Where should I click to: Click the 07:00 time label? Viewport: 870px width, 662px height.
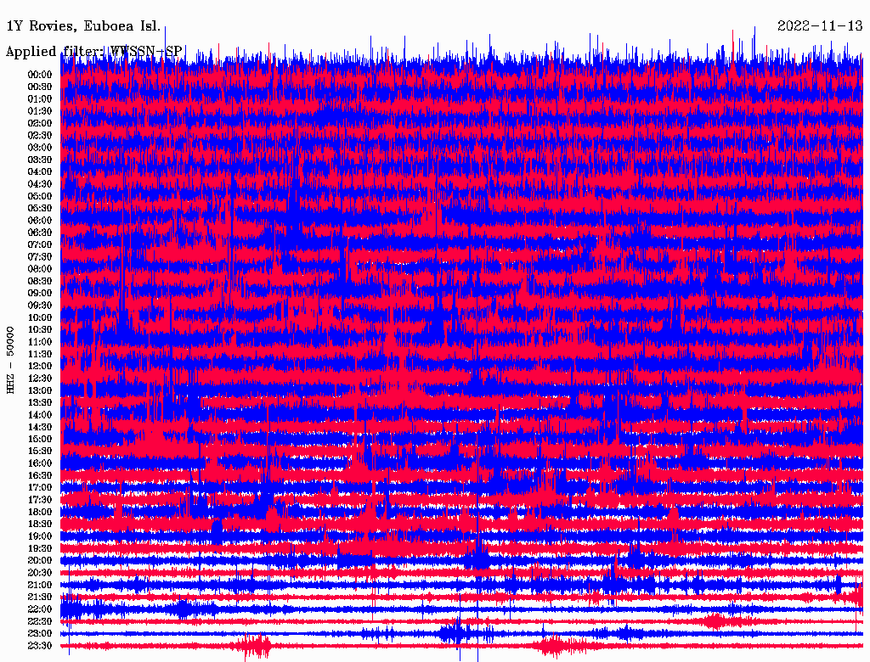point(40,244)
